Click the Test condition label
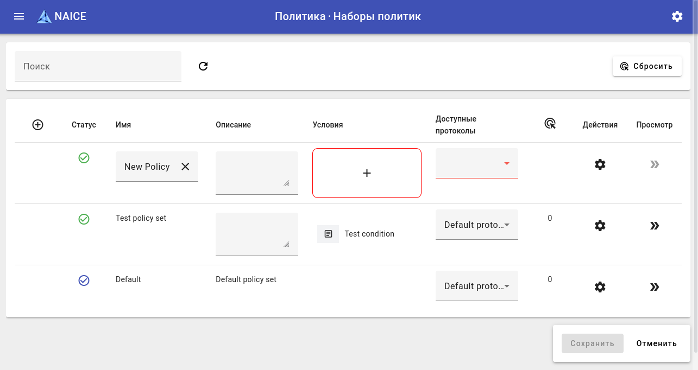This screenshot has width=698, height=370. pyautogui.click(x=369, y=234)
